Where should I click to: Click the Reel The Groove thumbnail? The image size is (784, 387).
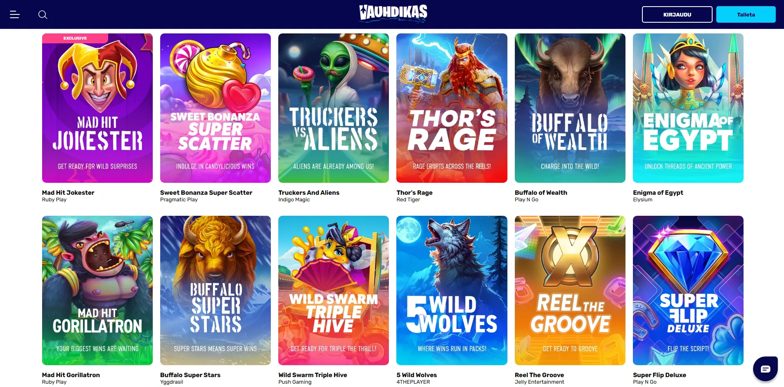point(570,290)
